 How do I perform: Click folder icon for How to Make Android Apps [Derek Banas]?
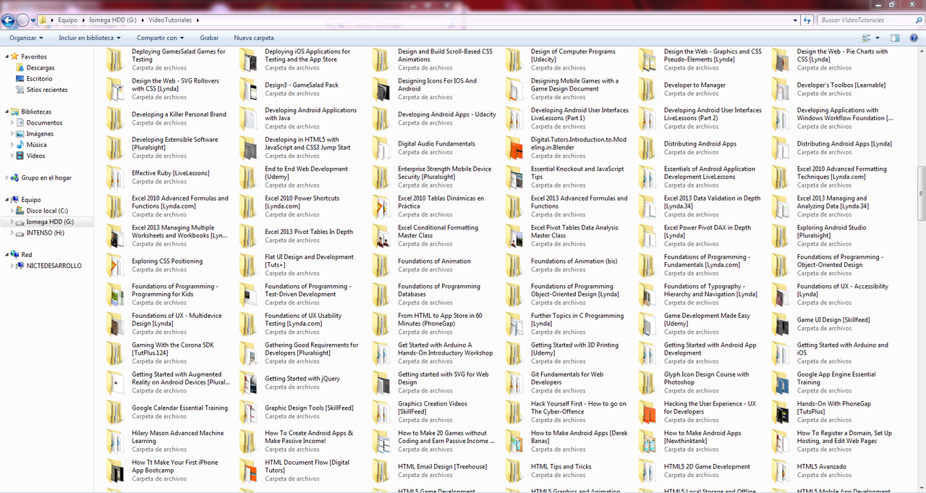coord(515,441)
